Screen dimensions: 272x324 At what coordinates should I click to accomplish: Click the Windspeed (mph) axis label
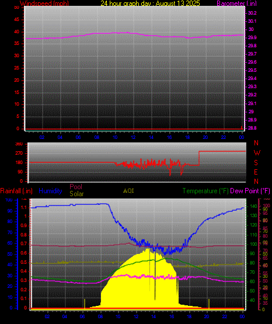tap(44, 4)
